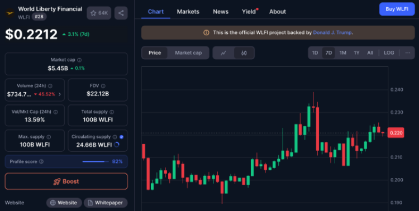Open more chart options ellipsis menu
419x211 pixels.
(408, 53)
